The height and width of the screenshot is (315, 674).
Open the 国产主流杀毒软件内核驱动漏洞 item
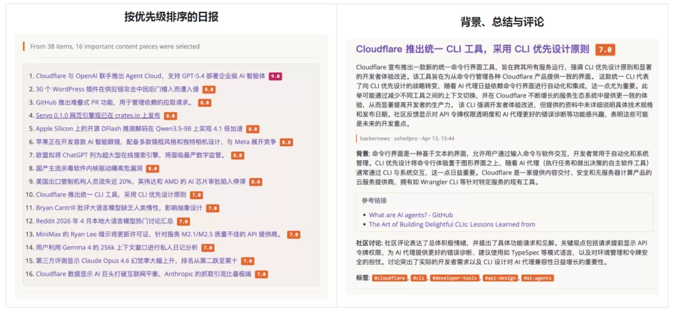pos(89,168)
